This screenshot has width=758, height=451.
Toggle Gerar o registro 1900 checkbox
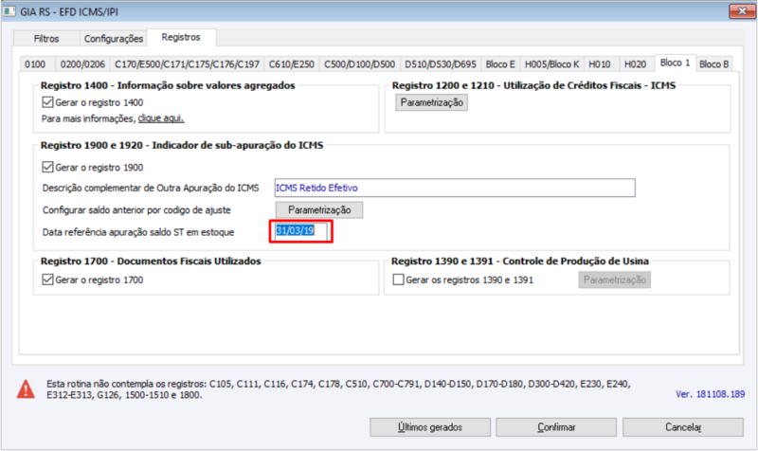click(x=47, y=168)
